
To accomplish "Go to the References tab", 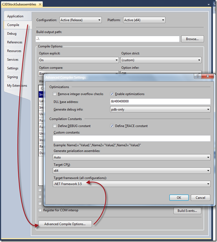I will pyautogui.click(x=15, y=42).
